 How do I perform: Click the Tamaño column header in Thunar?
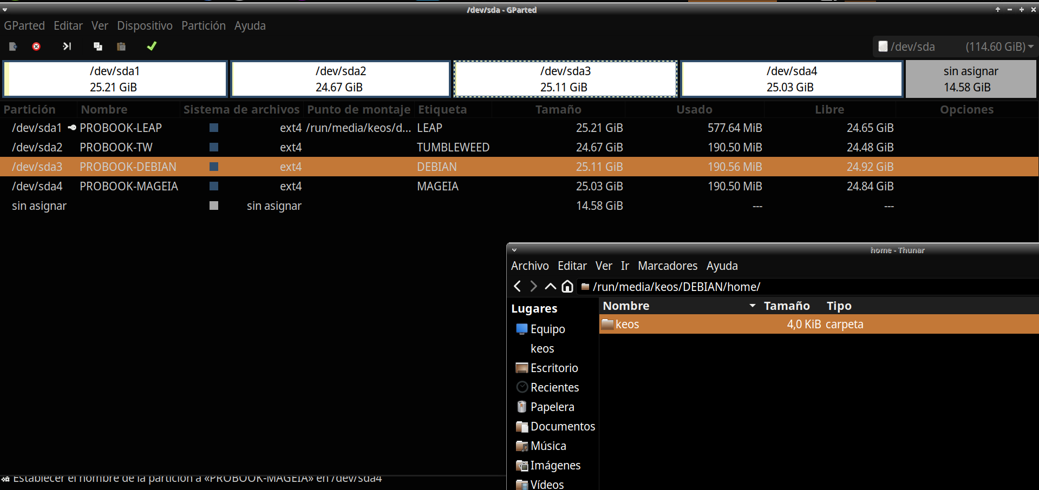pos(786,306)
